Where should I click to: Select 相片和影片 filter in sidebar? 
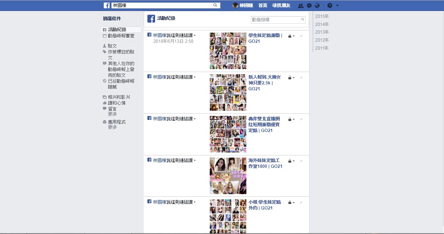tap(119, 97)
